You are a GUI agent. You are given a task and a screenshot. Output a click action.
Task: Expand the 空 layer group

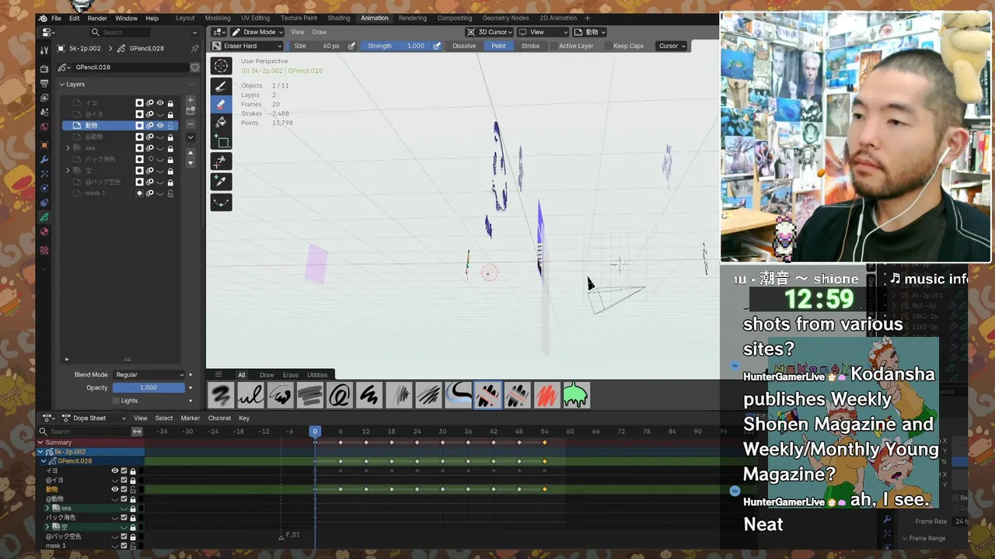[x=68, y=170]
